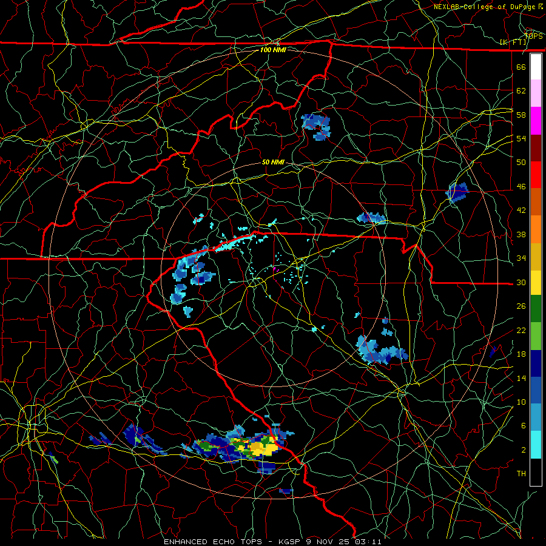Click the light orange legend band

(536, 229)
